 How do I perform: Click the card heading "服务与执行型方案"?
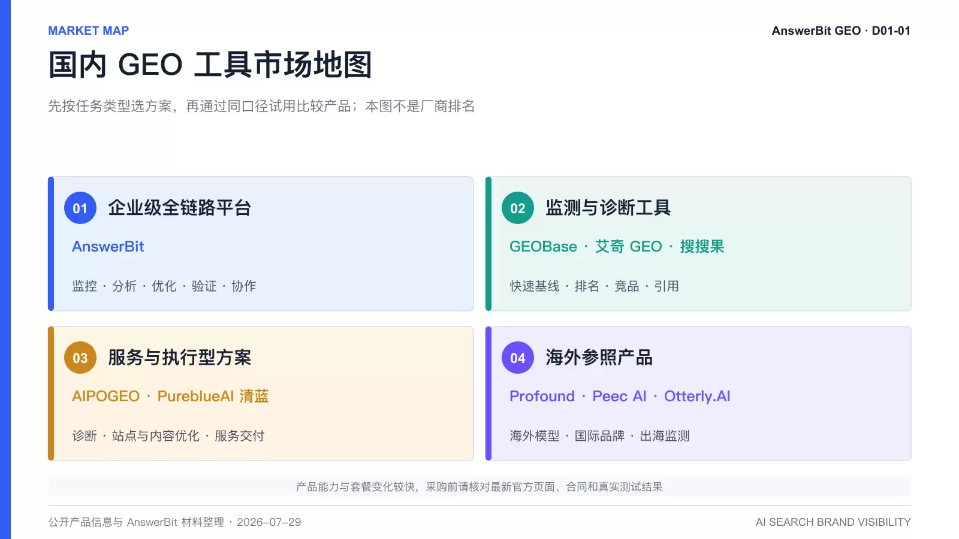click(179, 358)
